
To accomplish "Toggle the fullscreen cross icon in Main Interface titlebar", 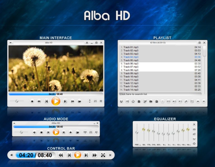I will [87, 43].
